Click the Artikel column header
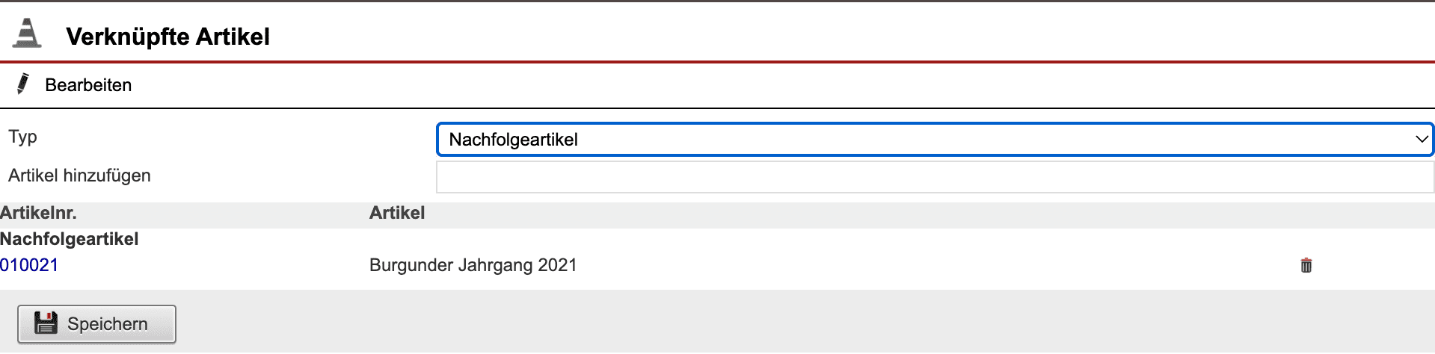Screen dimensions: 1435x354 click(396, 213)
